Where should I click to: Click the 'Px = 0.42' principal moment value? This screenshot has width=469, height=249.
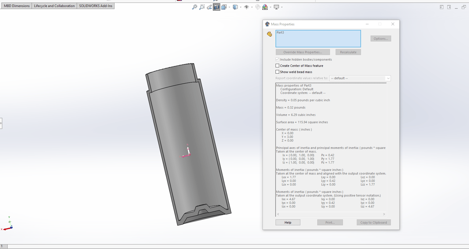(x=328, y=155)
